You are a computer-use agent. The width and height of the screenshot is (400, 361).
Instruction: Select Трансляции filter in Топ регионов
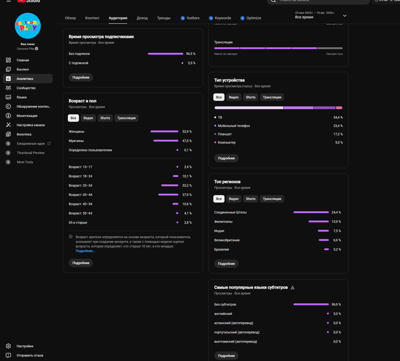(x=272, y=199)
